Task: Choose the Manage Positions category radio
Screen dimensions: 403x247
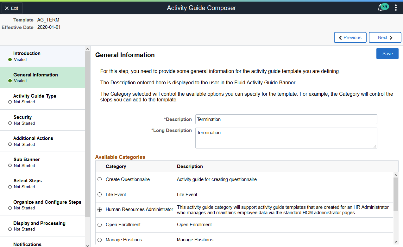Action: pos(100,240)
